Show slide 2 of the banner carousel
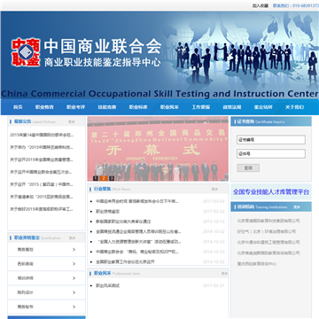The height and width of the screenshot is (319, 319). [104, 178]
